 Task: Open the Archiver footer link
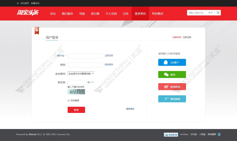(x=184, y=134)
